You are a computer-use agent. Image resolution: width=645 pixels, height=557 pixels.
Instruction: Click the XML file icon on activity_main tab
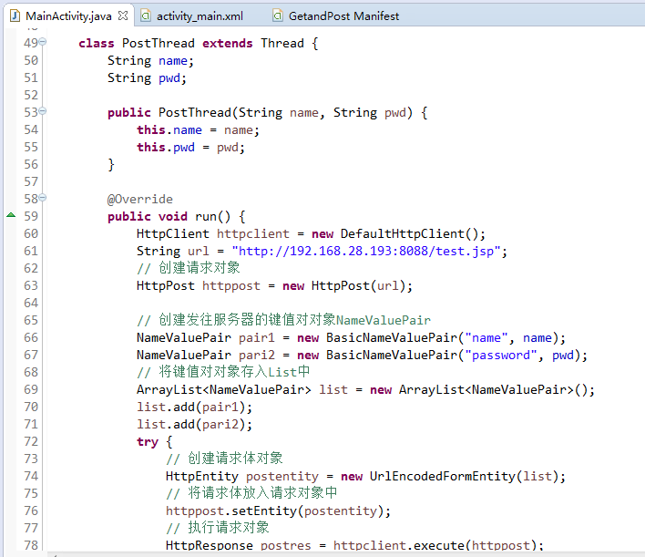click(146, 16)
